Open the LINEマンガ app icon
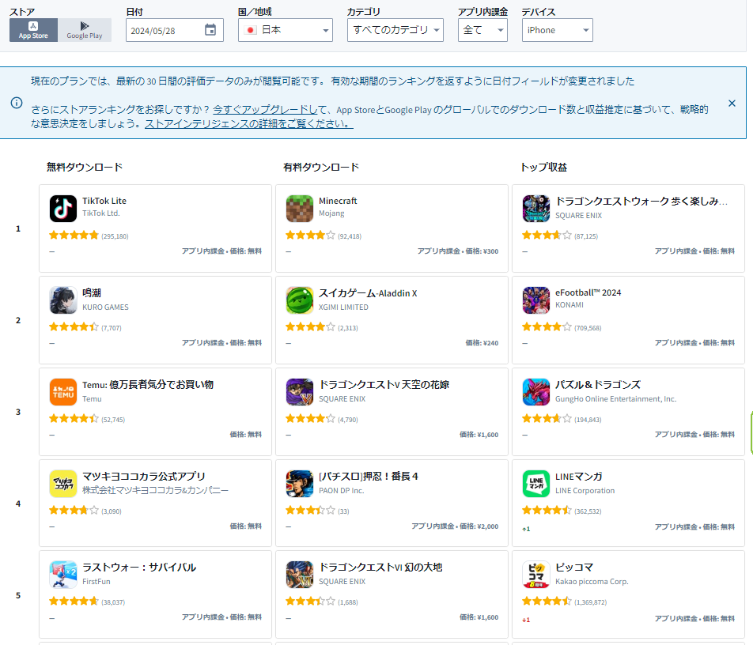This screenshot has height=645, width=753. tap(536, 484)
